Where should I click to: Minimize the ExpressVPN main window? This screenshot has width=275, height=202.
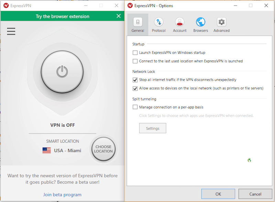coord(86,6)
